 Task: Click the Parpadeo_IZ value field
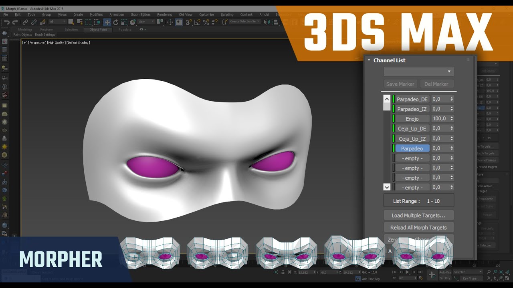coord(440,109)
